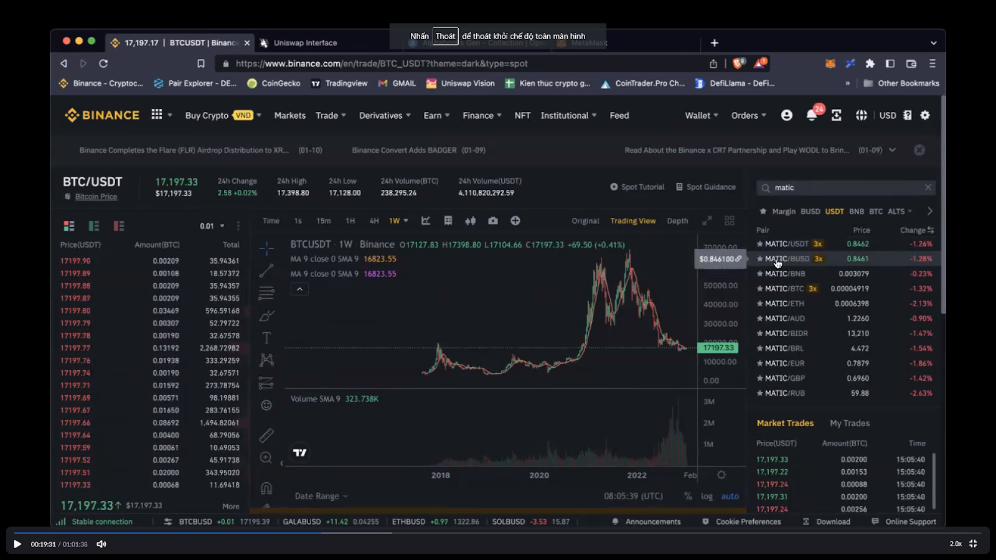Viewport: 996px width, 560px height.
Task: Toggle log scale on the chart
Action: [707, 496]
